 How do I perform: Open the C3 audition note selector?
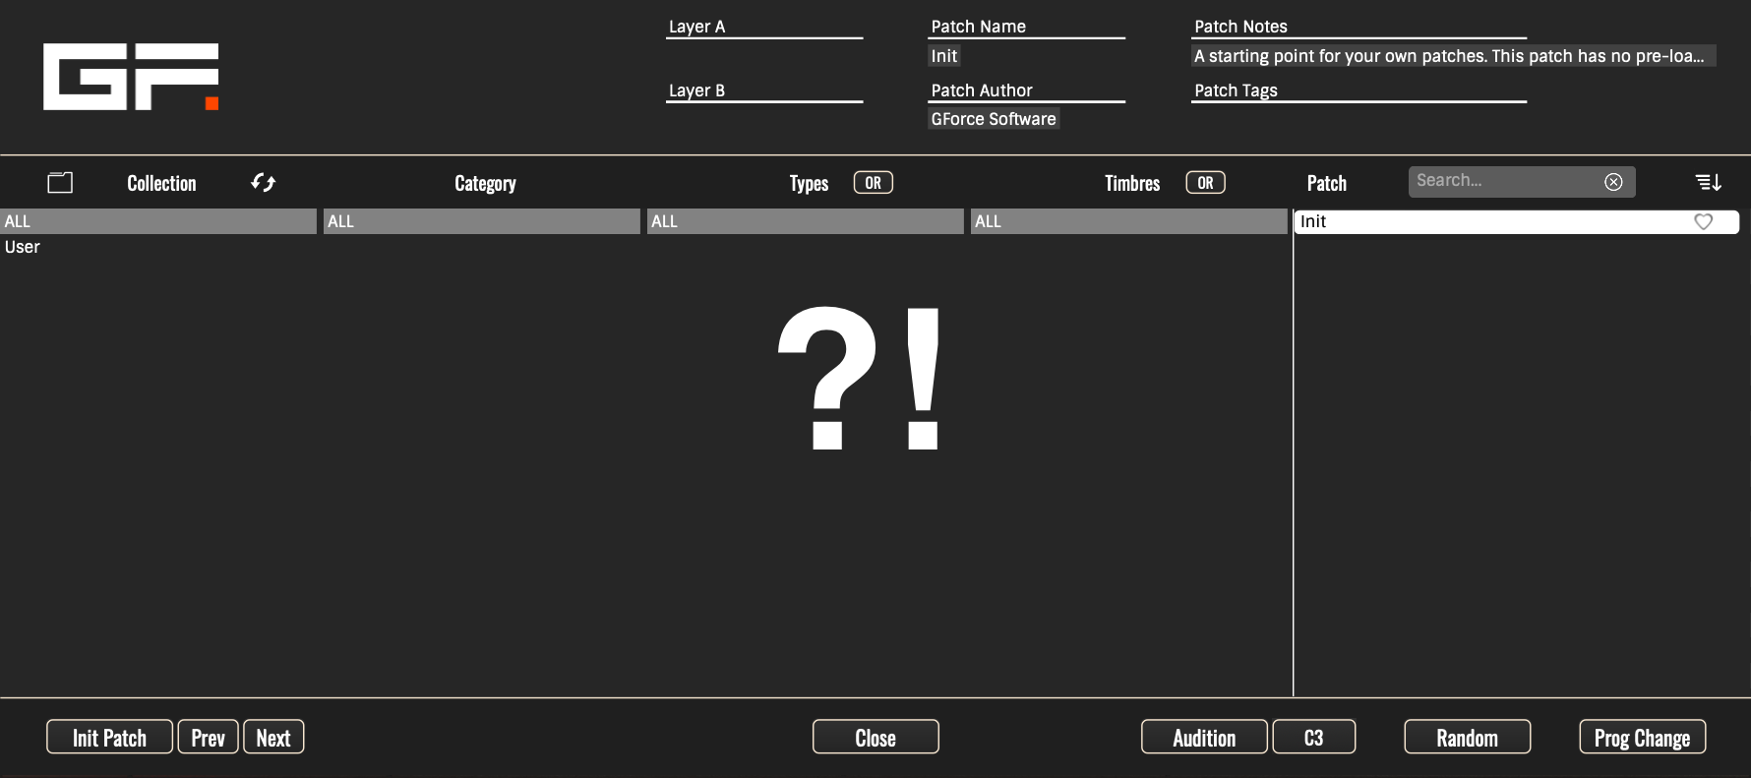pos(1313,738)
